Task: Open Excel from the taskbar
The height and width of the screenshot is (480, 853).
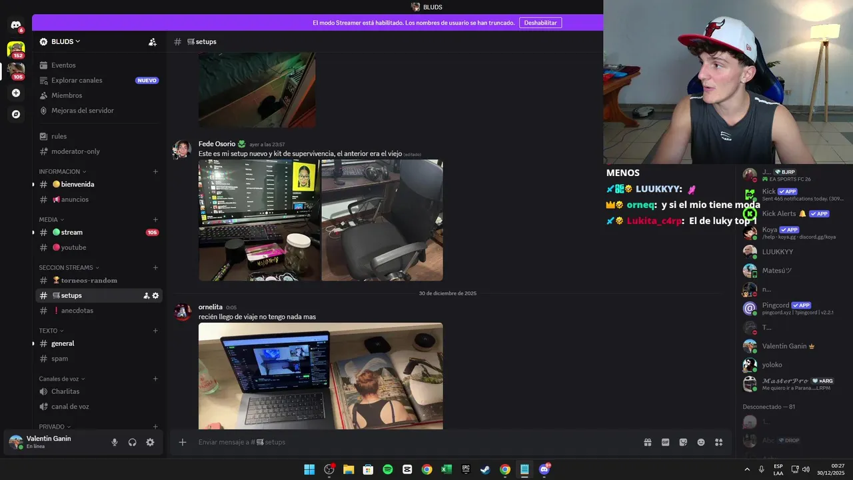Action: (x=446, y=469)
